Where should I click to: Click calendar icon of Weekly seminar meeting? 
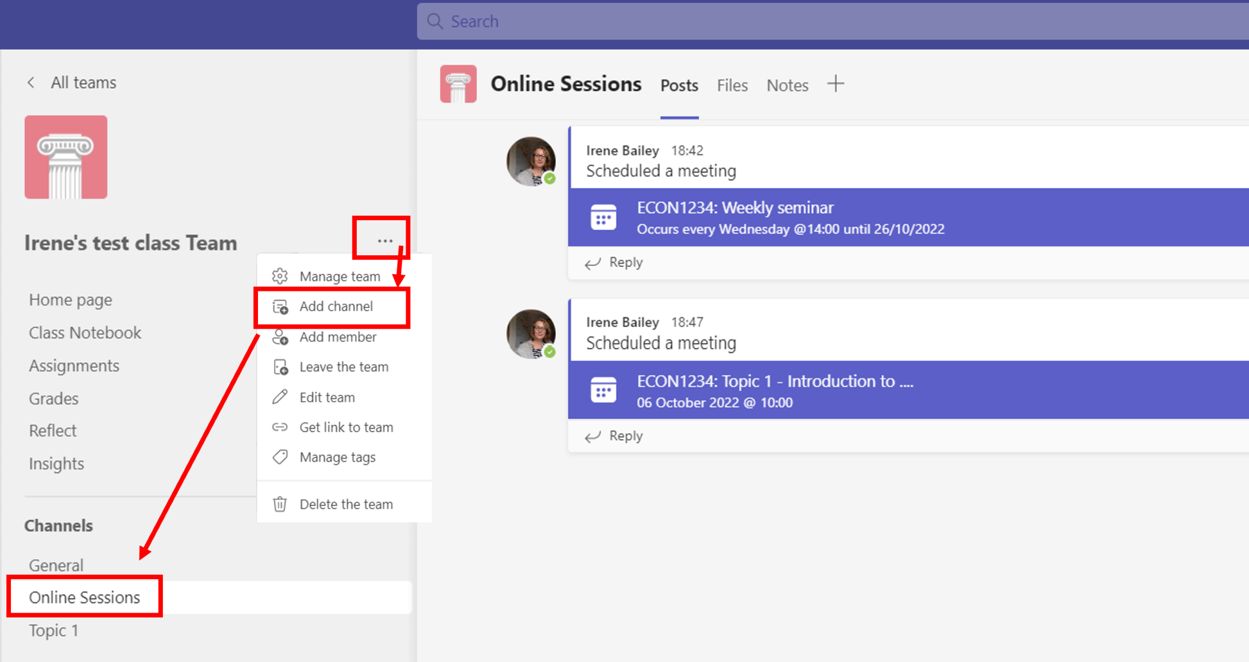[x=603, y=218]
